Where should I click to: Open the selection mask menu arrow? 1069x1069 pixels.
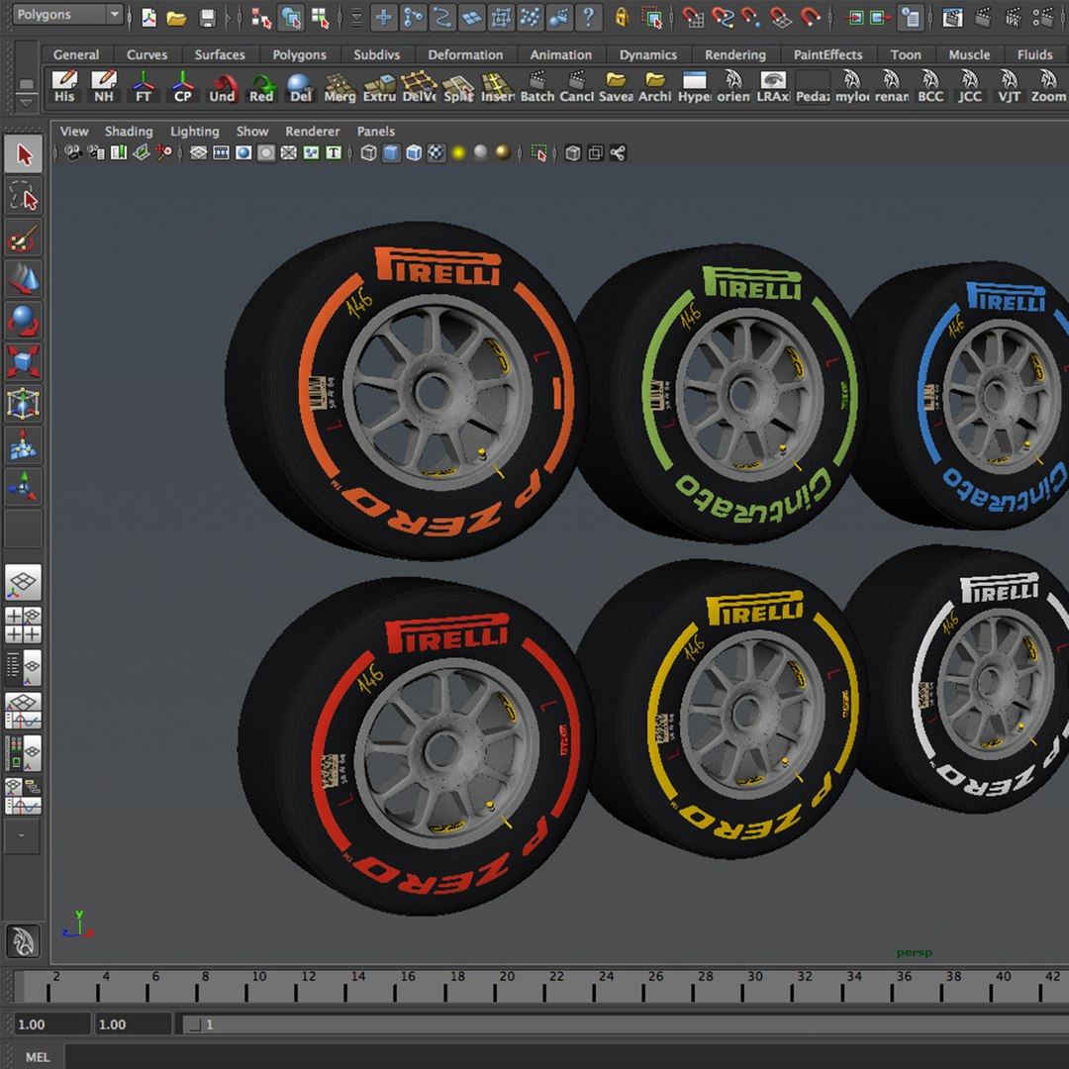pos(356,18)
